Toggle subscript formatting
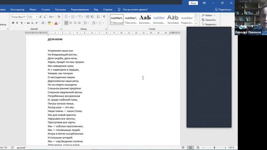Viewport: 267px width, 150px height. pyautogui.click(x=33, y=23)
